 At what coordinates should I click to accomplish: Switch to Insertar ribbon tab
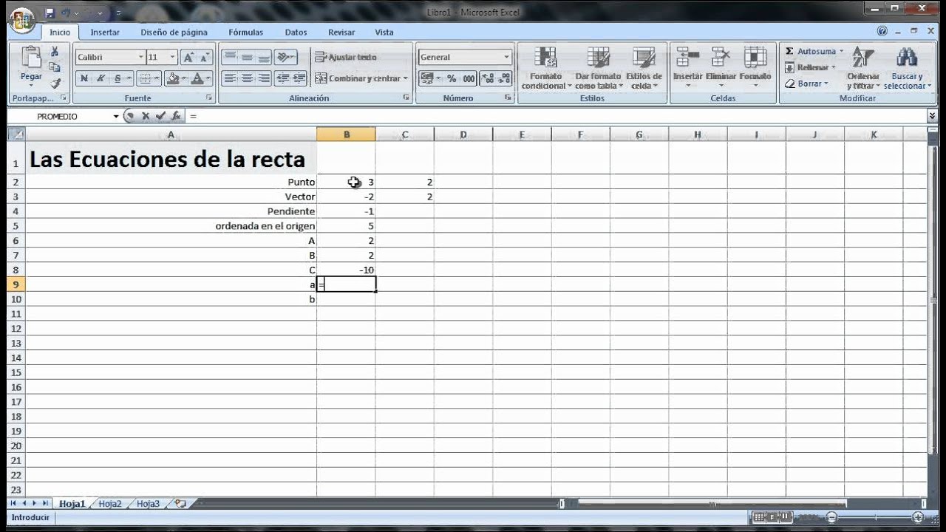(x=105, y=32)
